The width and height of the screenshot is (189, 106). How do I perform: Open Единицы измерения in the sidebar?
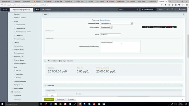coord(20,81)
